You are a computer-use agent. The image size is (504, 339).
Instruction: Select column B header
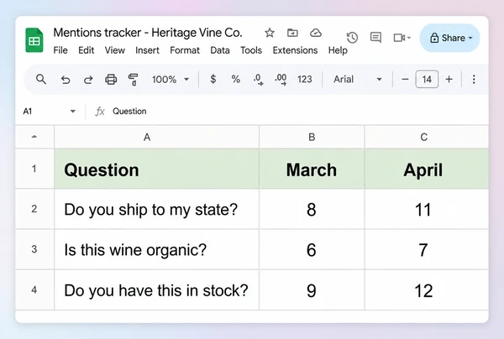click(x=312, y=137)
